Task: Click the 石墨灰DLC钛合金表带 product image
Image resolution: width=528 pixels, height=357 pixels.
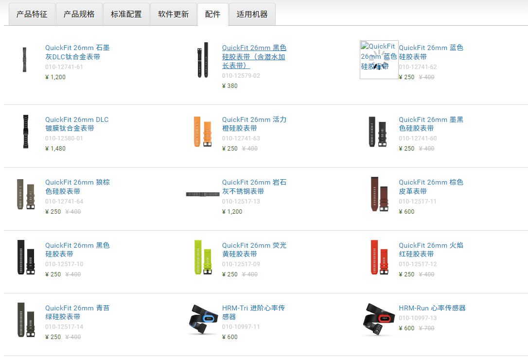Action: pos(25,60)
